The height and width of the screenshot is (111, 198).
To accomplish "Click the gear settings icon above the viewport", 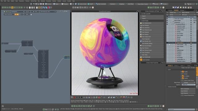I will [93, 7].
